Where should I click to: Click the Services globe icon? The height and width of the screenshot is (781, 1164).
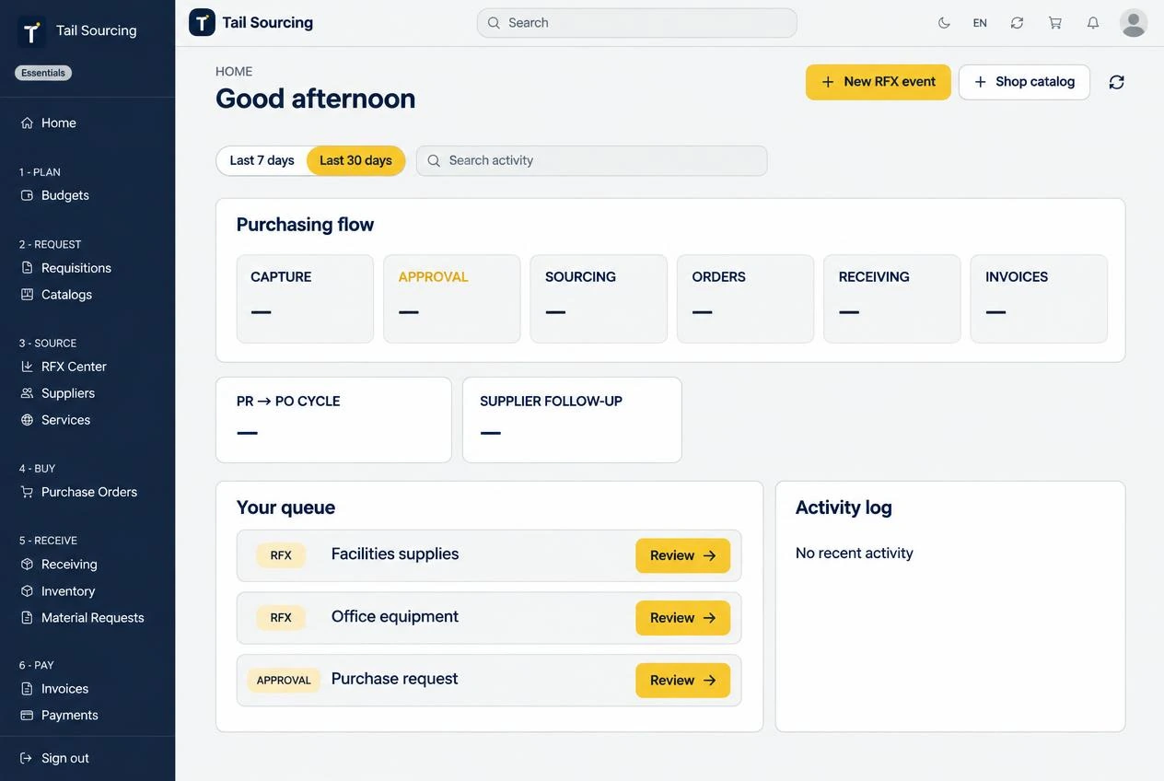point(27,420)
